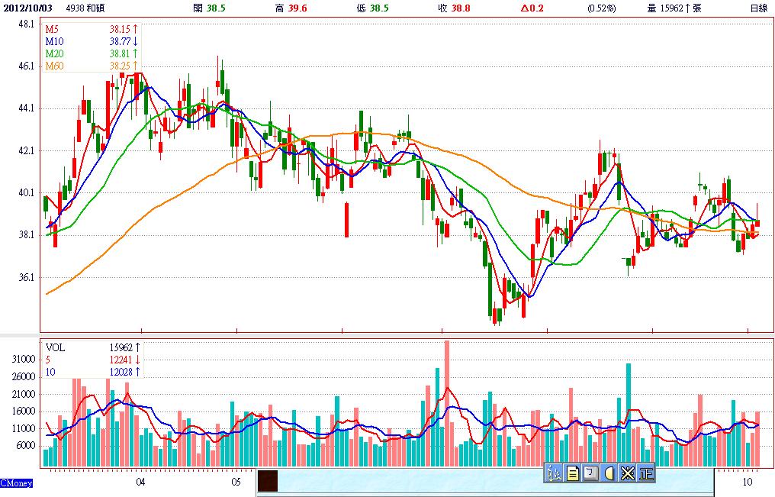Click the half-moon icon in toolbar
The width and height of the screenshot is (775, 497).
coord(609,473)
